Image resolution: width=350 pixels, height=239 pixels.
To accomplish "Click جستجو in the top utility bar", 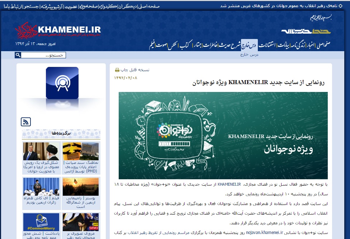I will tap(32, 6).
